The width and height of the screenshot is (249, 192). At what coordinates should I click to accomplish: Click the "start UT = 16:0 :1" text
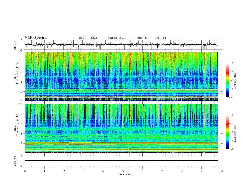pos(152,38)
